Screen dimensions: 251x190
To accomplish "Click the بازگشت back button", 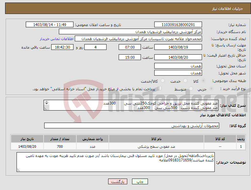I will [118, 181].
